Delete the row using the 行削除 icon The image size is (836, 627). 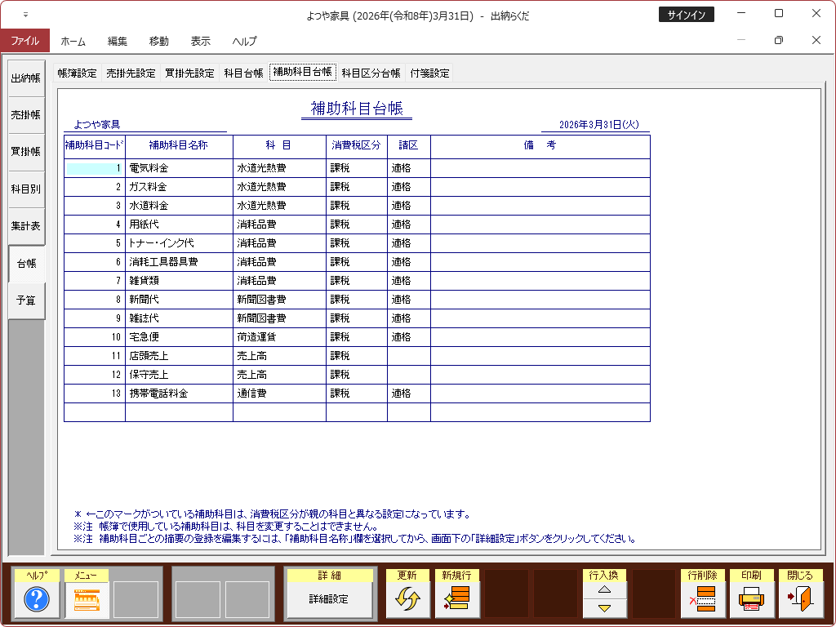pyautogui.click(x=702, y=600)
